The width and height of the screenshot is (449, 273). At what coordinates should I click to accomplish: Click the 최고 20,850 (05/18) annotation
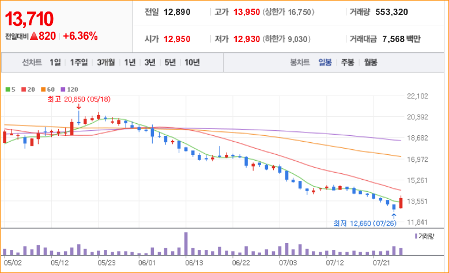pyautogui.click(x=79, y=99)
